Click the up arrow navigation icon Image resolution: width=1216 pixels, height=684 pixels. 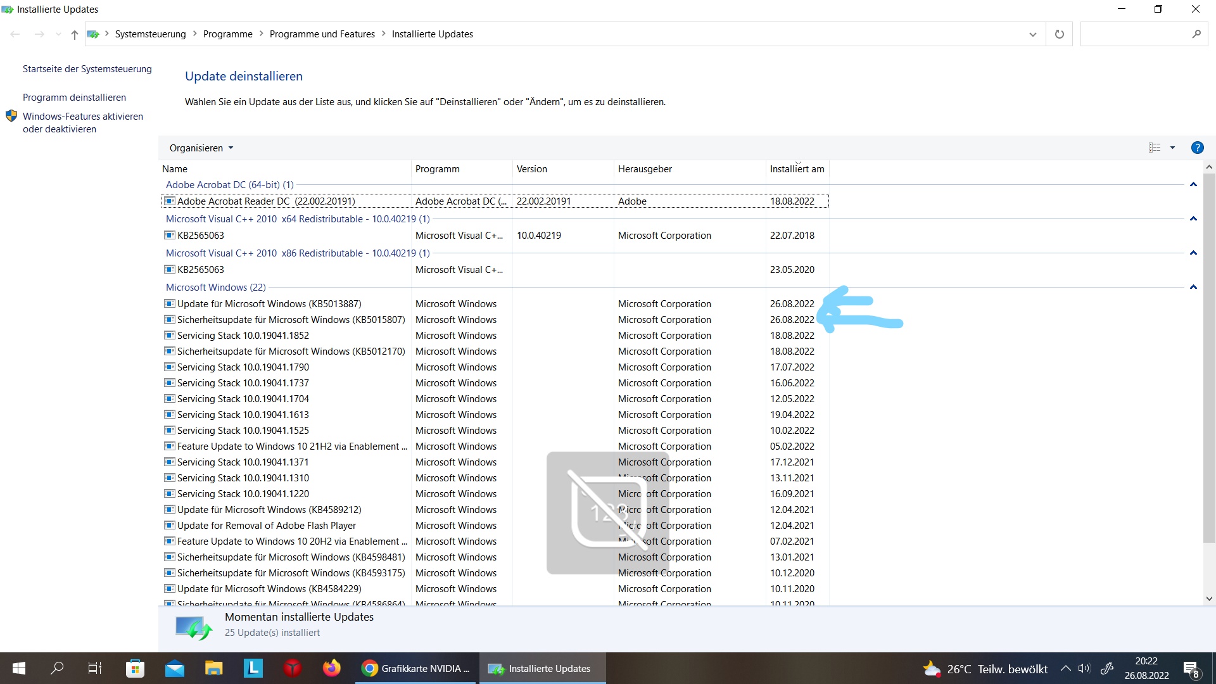(75, 34)
